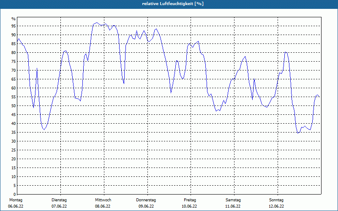Click the y-axis value '55'

point(14,97)
